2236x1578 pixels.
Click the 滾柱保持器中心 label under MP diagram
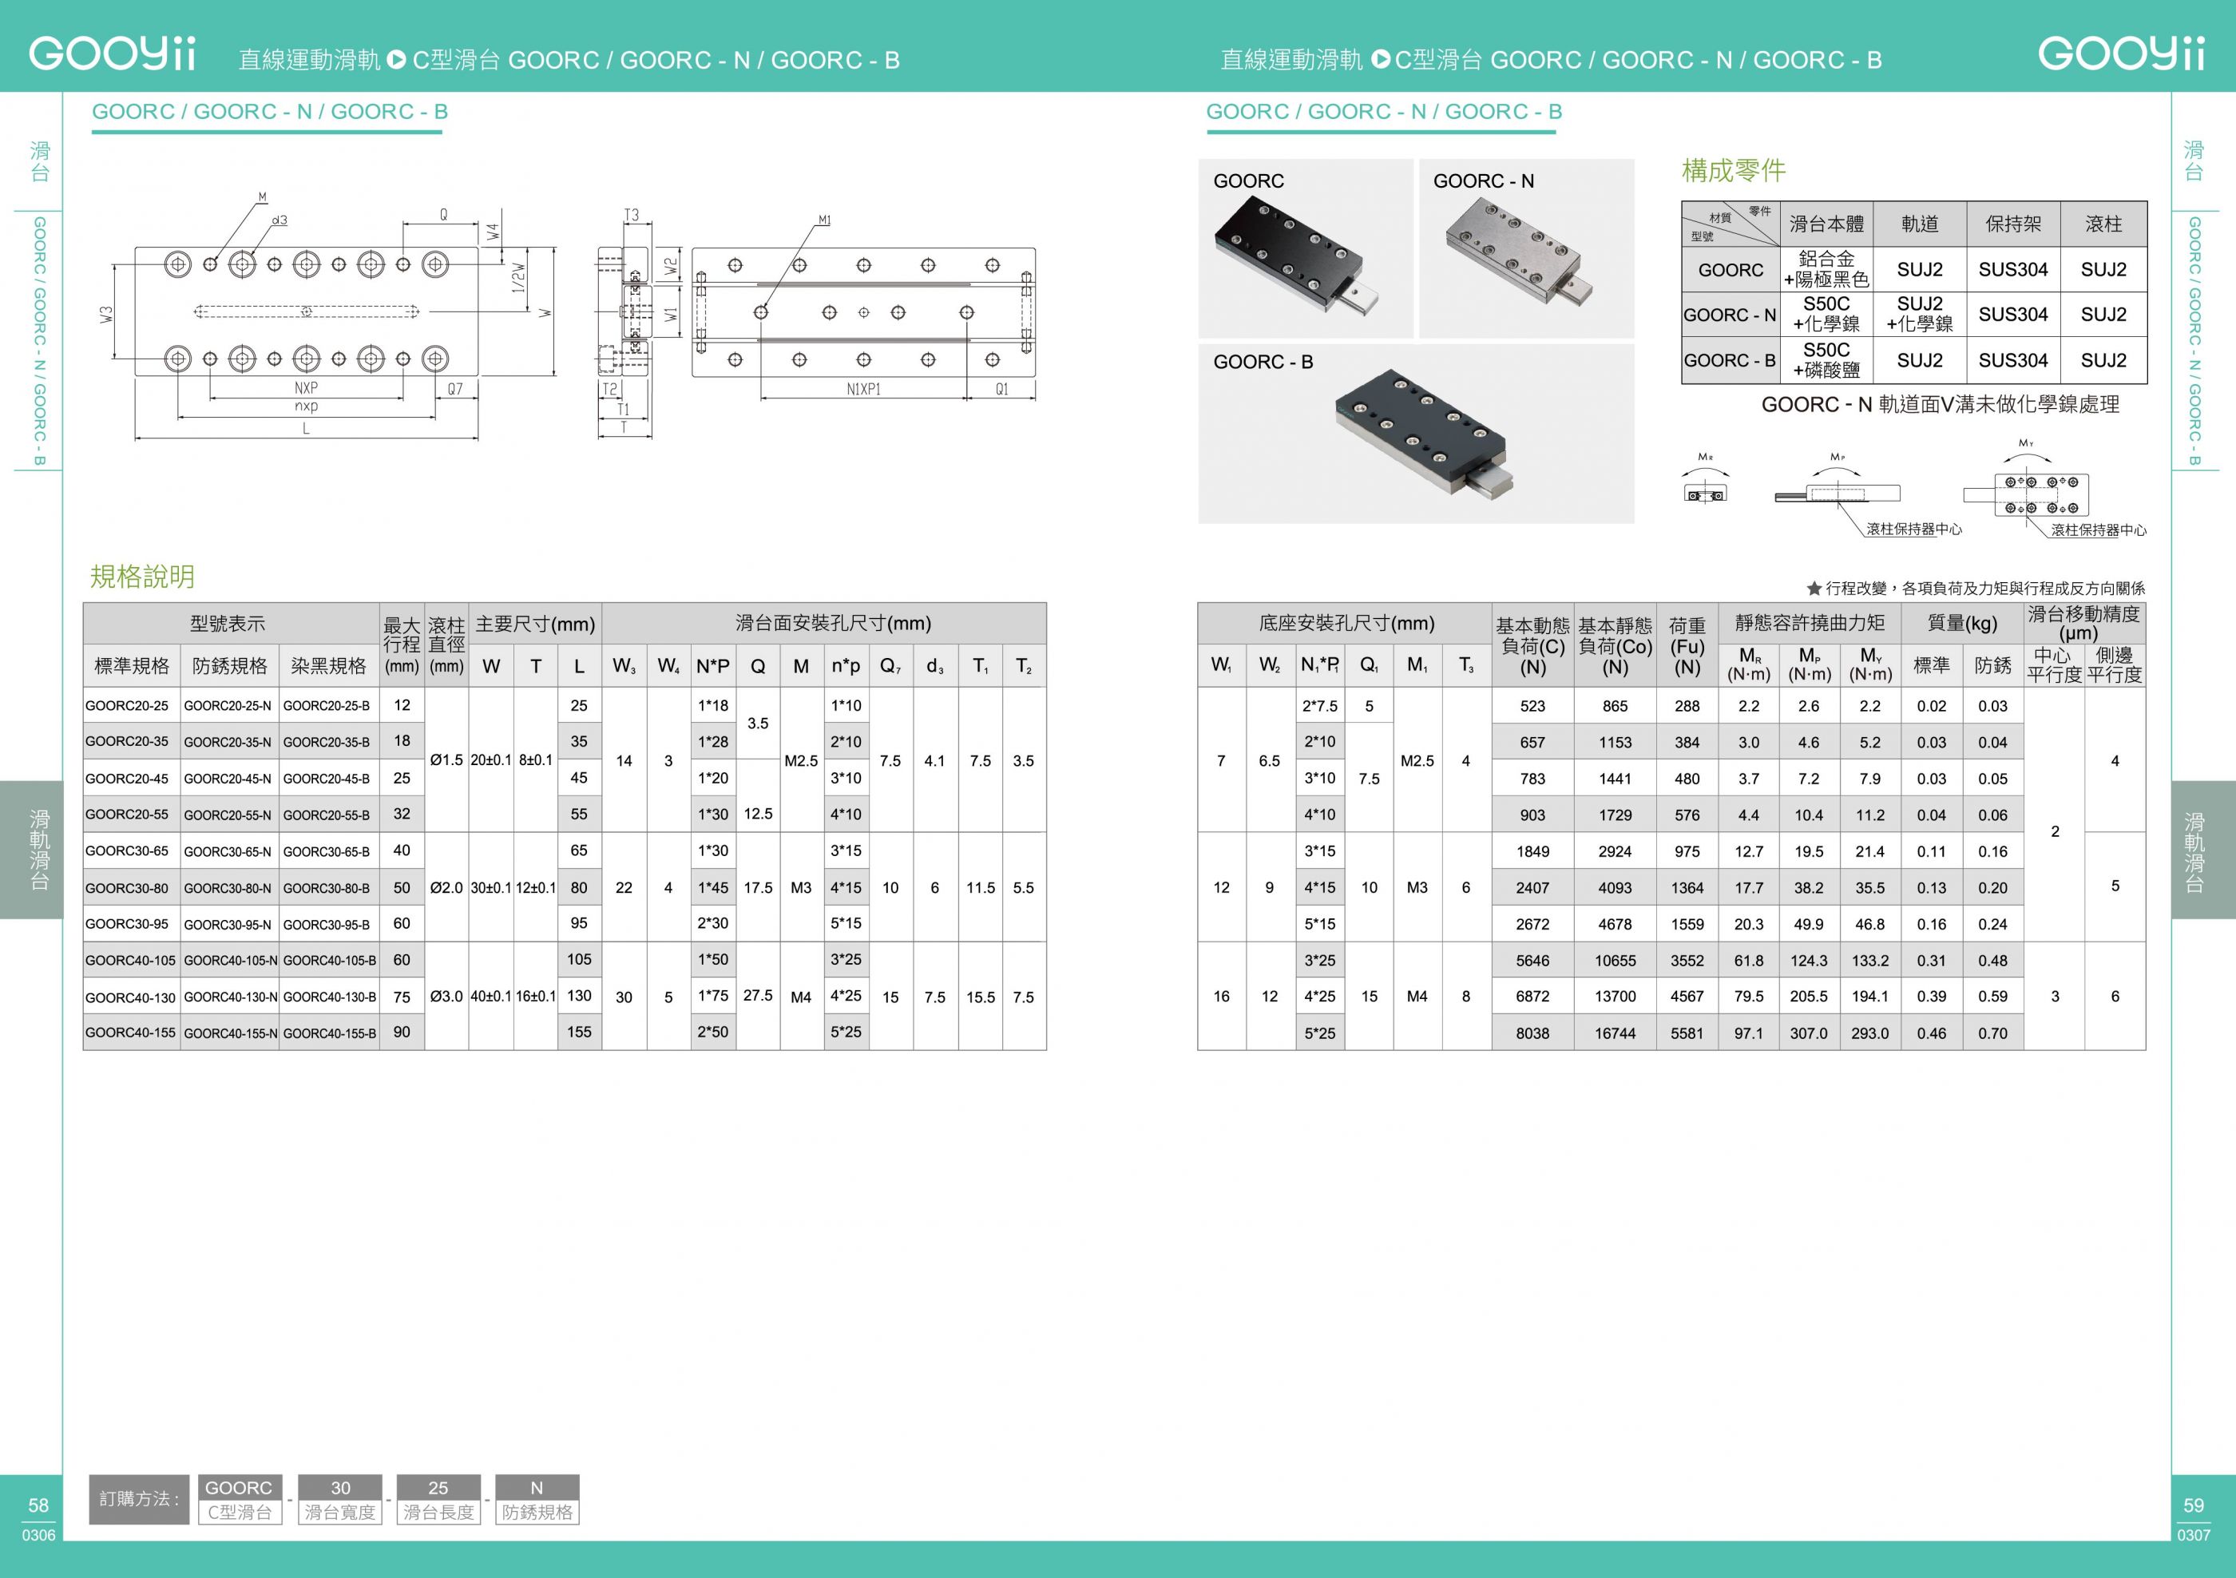[1913, 529]
